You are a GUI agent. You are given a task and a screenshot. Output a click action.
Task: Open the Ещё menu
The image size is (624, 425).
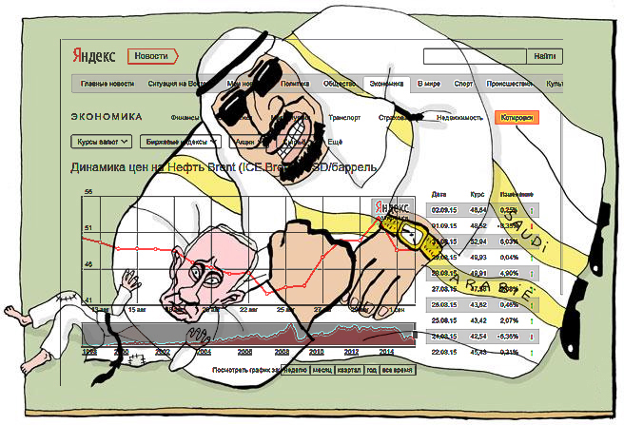pos(335,142)
